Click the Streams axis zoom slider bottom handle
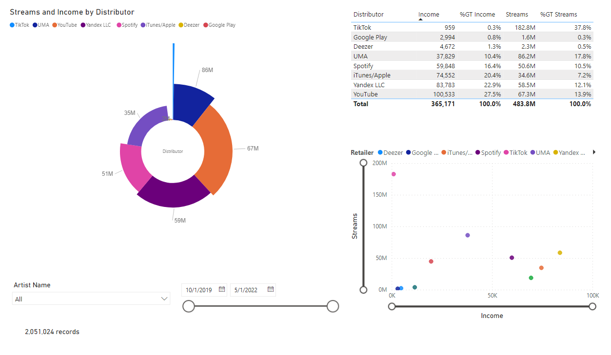The height and width of the screenshot is (355, 611). (363, 290)
